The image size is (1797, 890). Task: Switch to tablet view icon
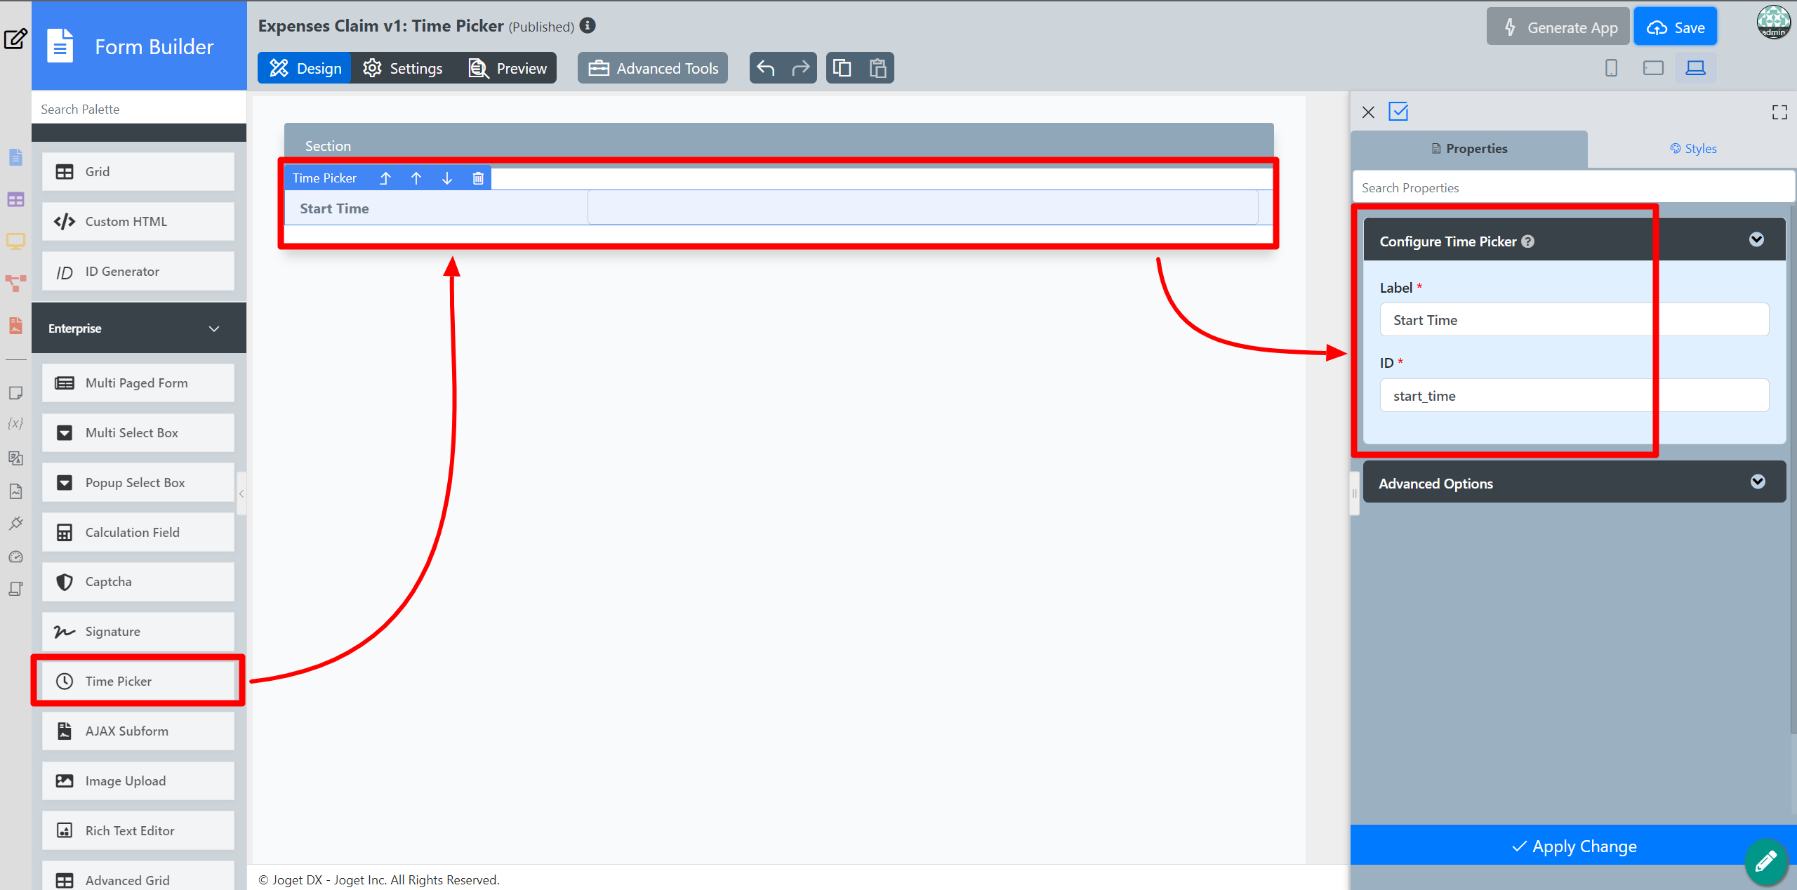[1653, 68]
